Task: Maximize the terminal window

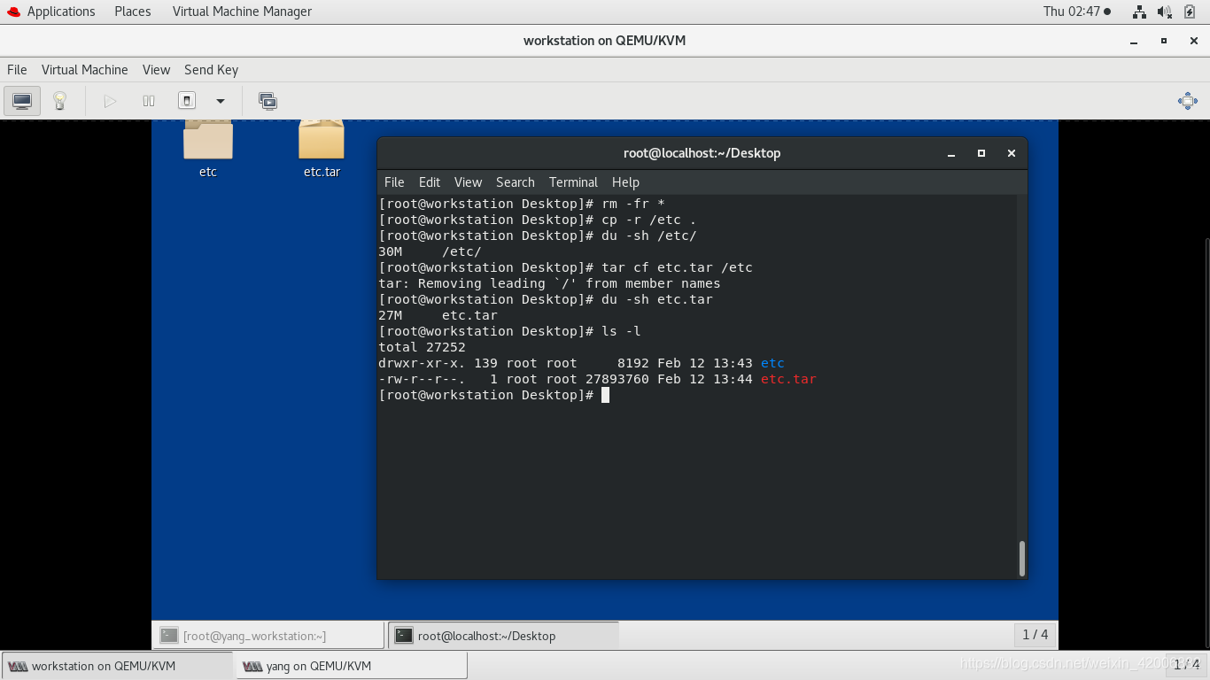Action: 981,153
